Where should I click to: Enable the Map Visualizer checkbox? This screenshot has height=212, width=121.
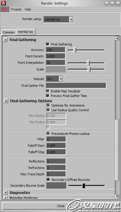click(48, 91)
